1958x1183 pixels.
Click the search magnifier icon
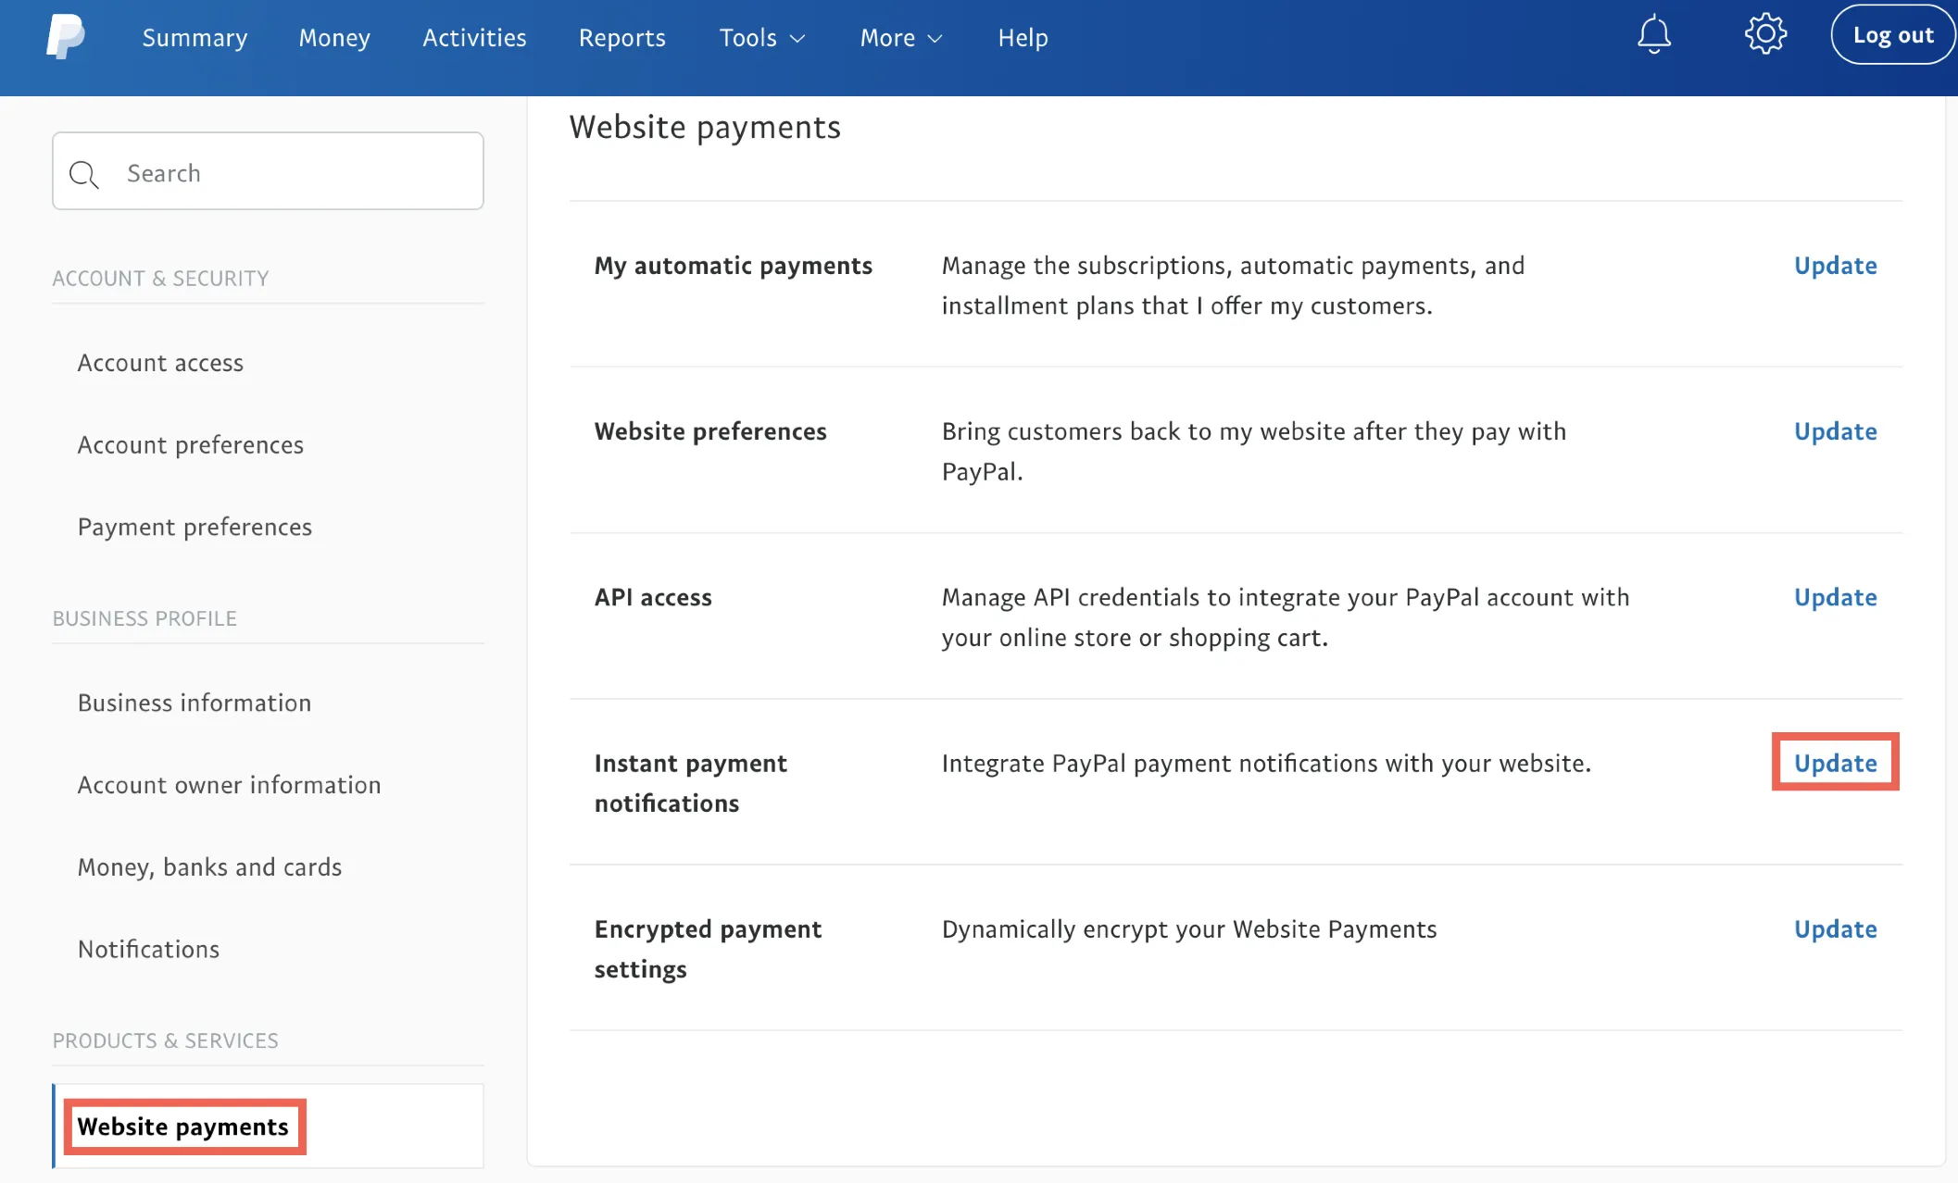point(84,174)
